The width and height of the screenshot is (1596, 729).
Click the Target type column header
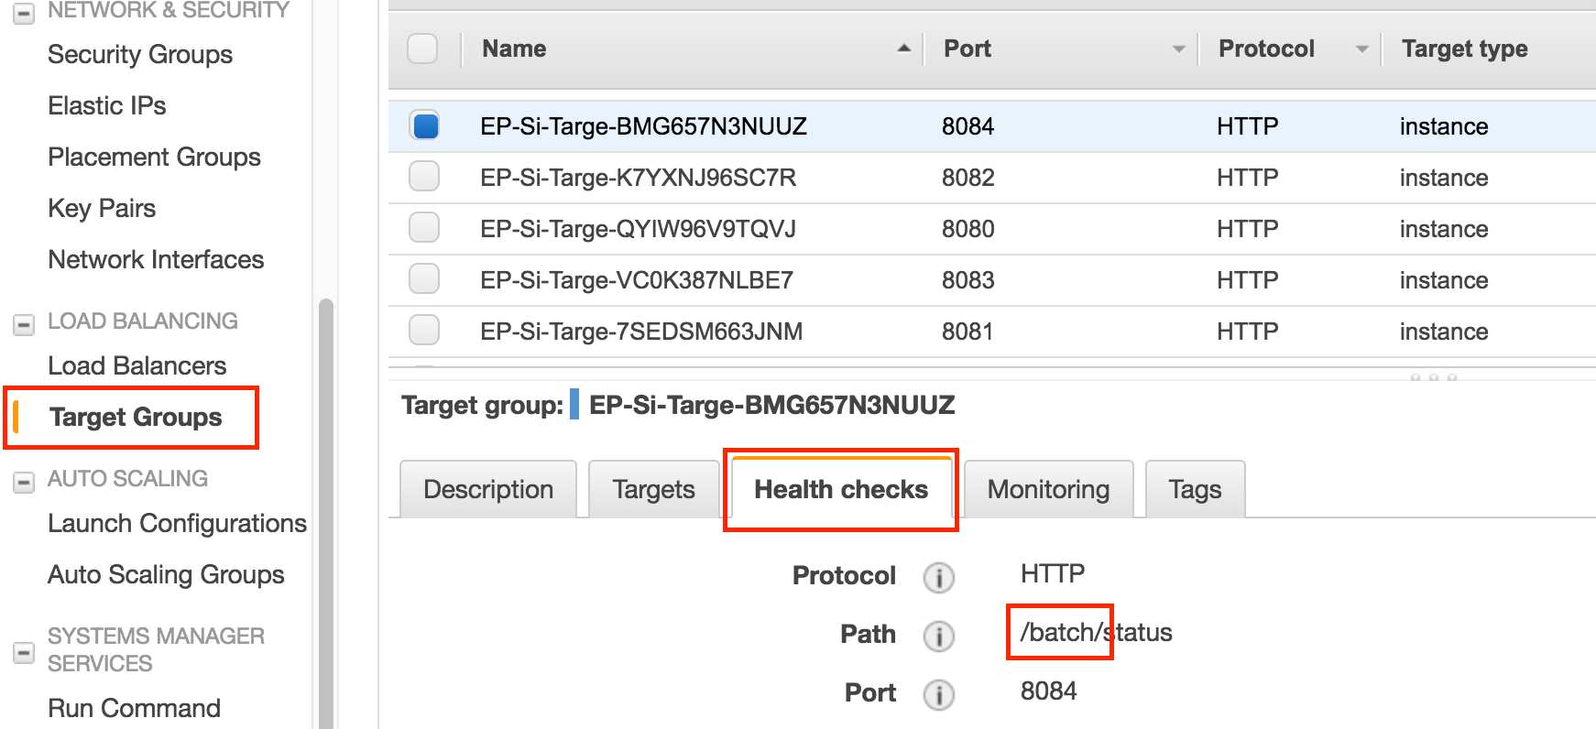tap(1464, 49)
